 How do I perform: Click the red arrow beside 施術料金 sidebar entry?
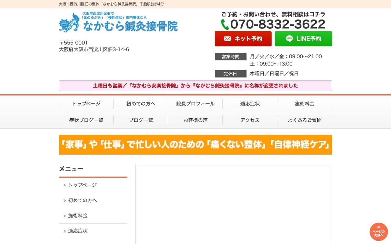pyautogui.click(x=64, y=216)
